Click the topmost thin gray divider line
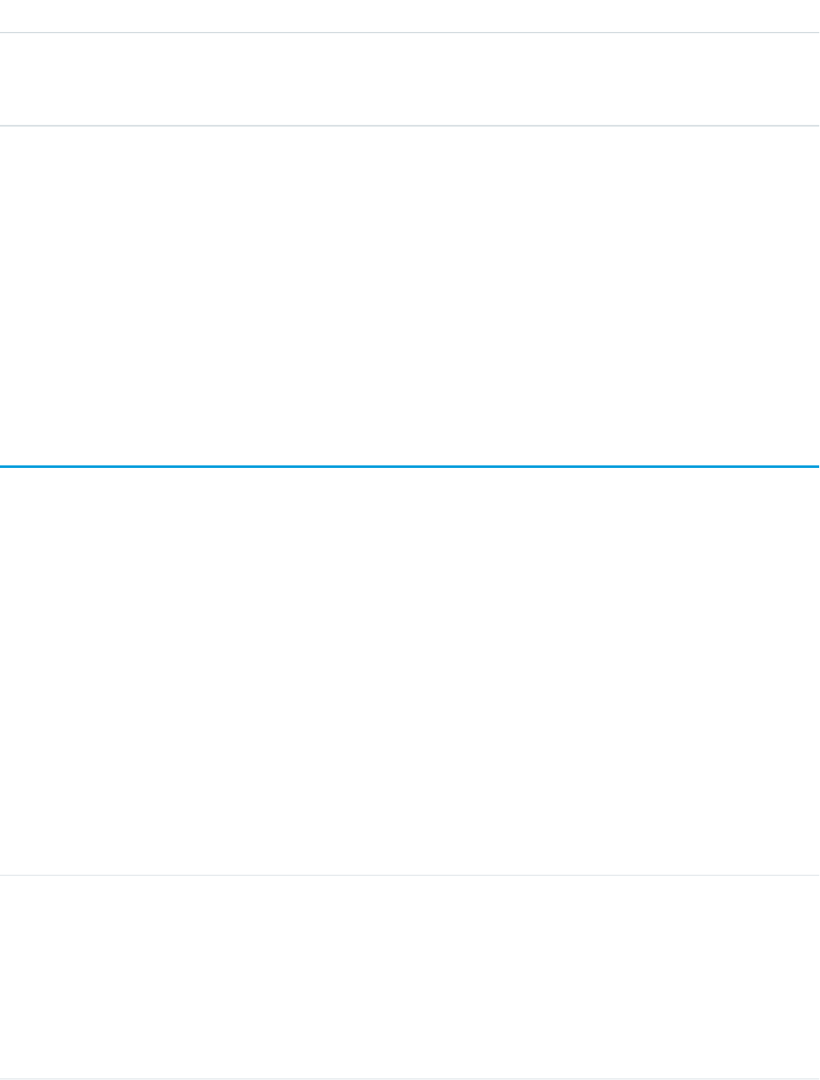The height and width of the screenshot is (1080, 820). click(x=410, y=33)
